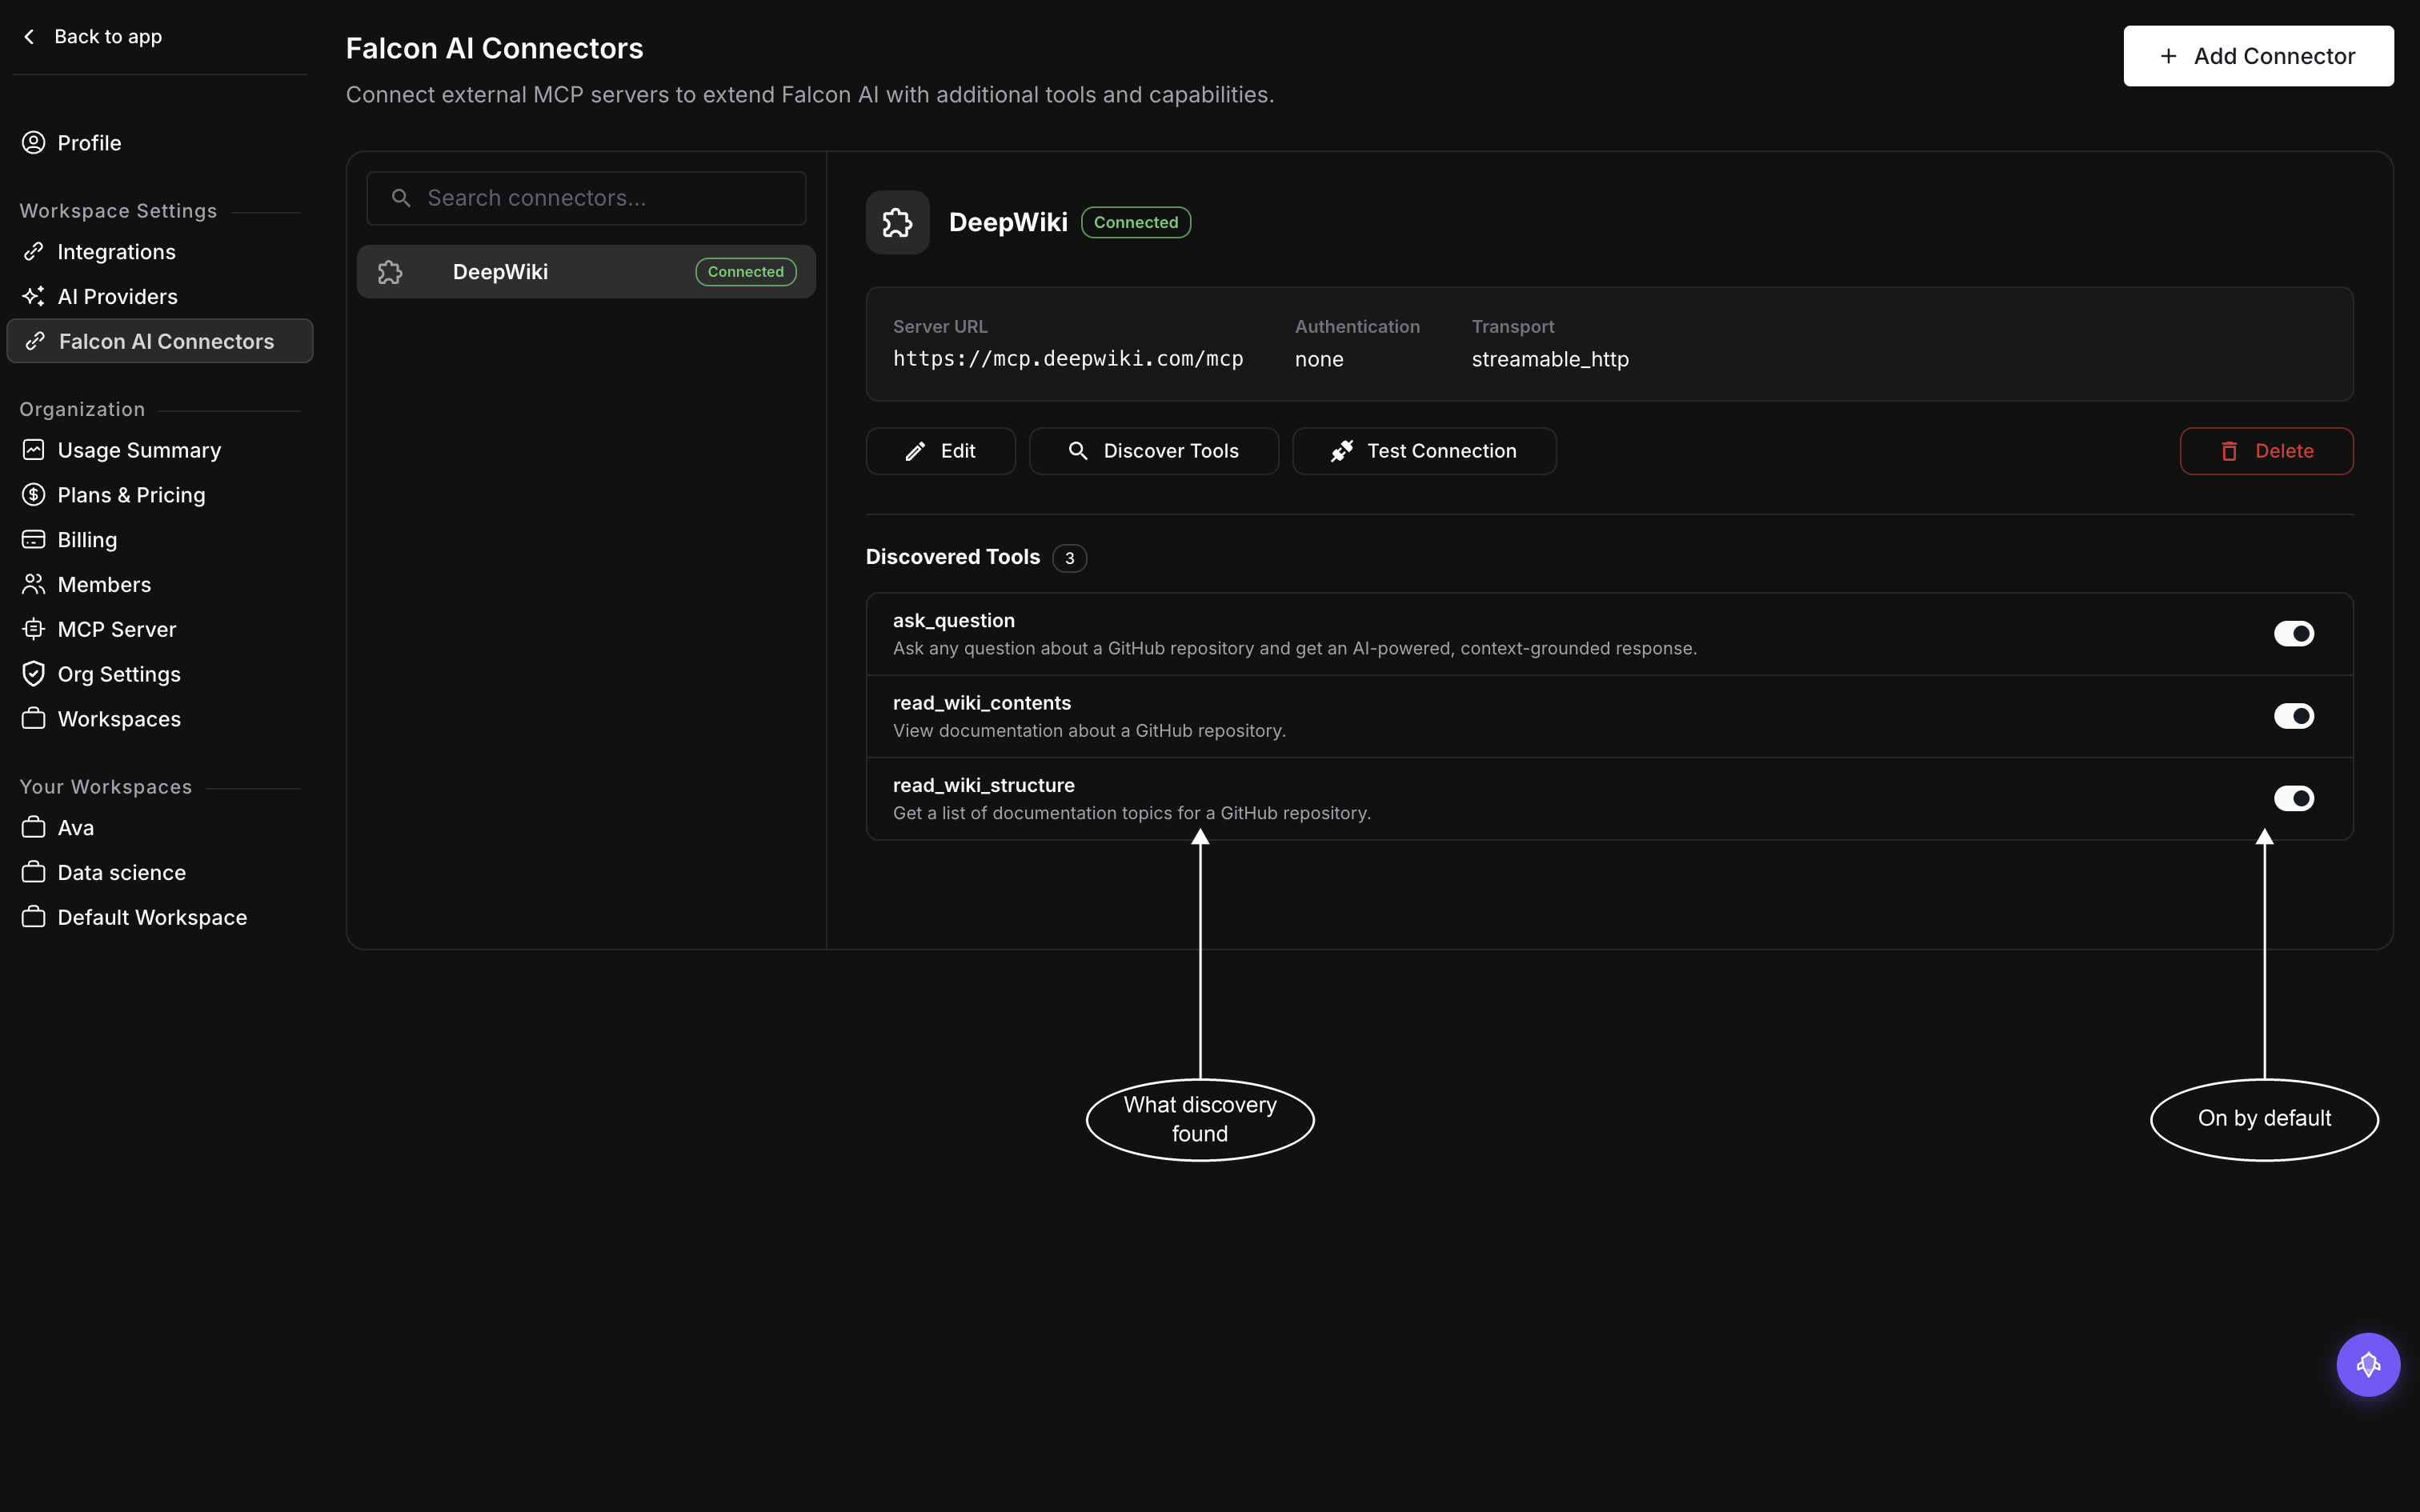Click the Data science briefcase icon
The image size is (2420, 1512).
point(33,873)
